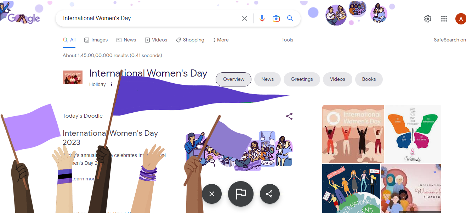466x213 pixels.
Task: Select the Books chip
Action: tap(369, 79)
